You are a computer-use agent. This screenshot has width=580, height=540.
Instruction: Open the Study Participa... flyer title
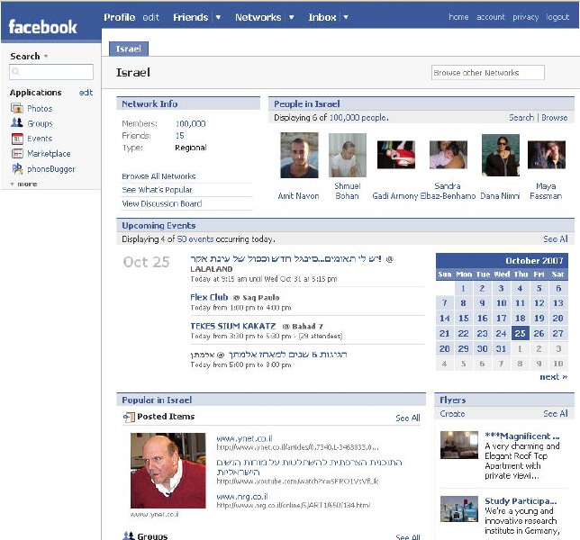point(521,500)
